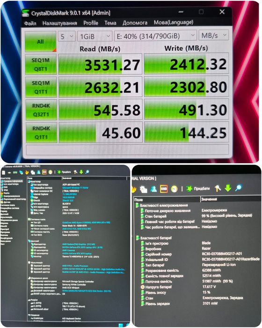
Task: Click the clock benchmark icon in the left AIDA64 toolbar
Action: tap(51, 172)
